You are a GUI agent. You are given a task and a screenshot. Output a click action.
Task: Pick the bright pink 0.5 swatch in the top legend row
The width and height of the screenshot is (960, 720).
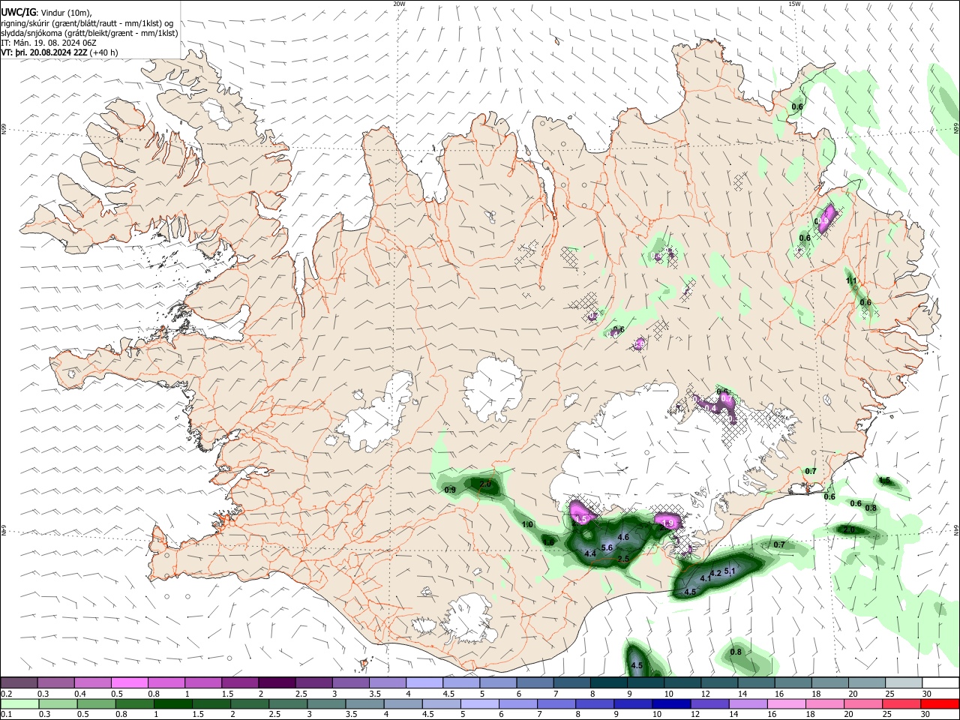click(129, 683)
